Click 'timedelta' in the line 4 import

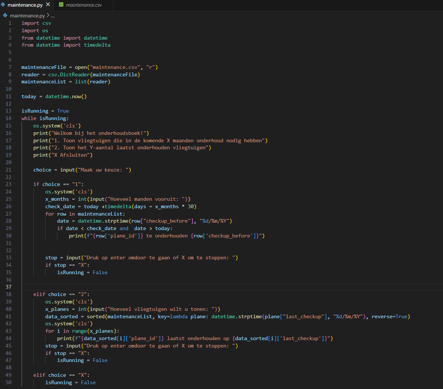click(97, 45)
